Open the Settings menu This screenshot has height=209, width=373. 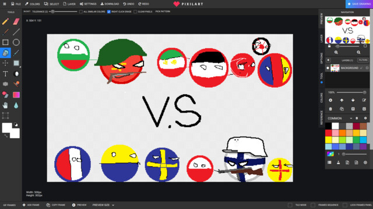[x=88, y=4]
